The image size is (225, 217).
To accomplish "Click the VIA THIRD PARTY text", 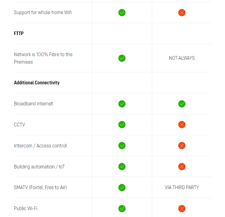I will click(x=182, y=187).
